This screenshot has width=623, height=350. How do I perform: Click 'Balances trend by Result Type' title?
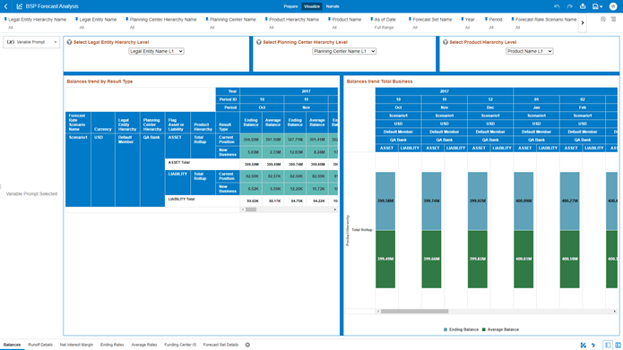pyautogui.click(x=100, y=81)
